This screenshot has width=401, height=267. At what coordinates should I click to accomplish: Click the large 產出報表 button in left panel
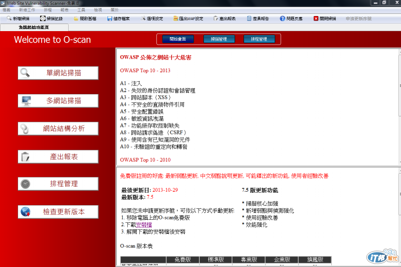58,157
